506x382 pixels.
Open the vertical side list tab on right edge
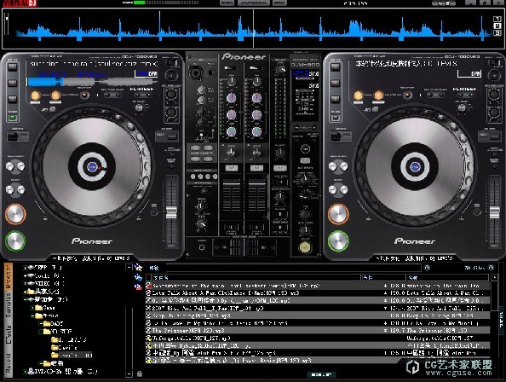pyautogui.click(x=502, y=320)
